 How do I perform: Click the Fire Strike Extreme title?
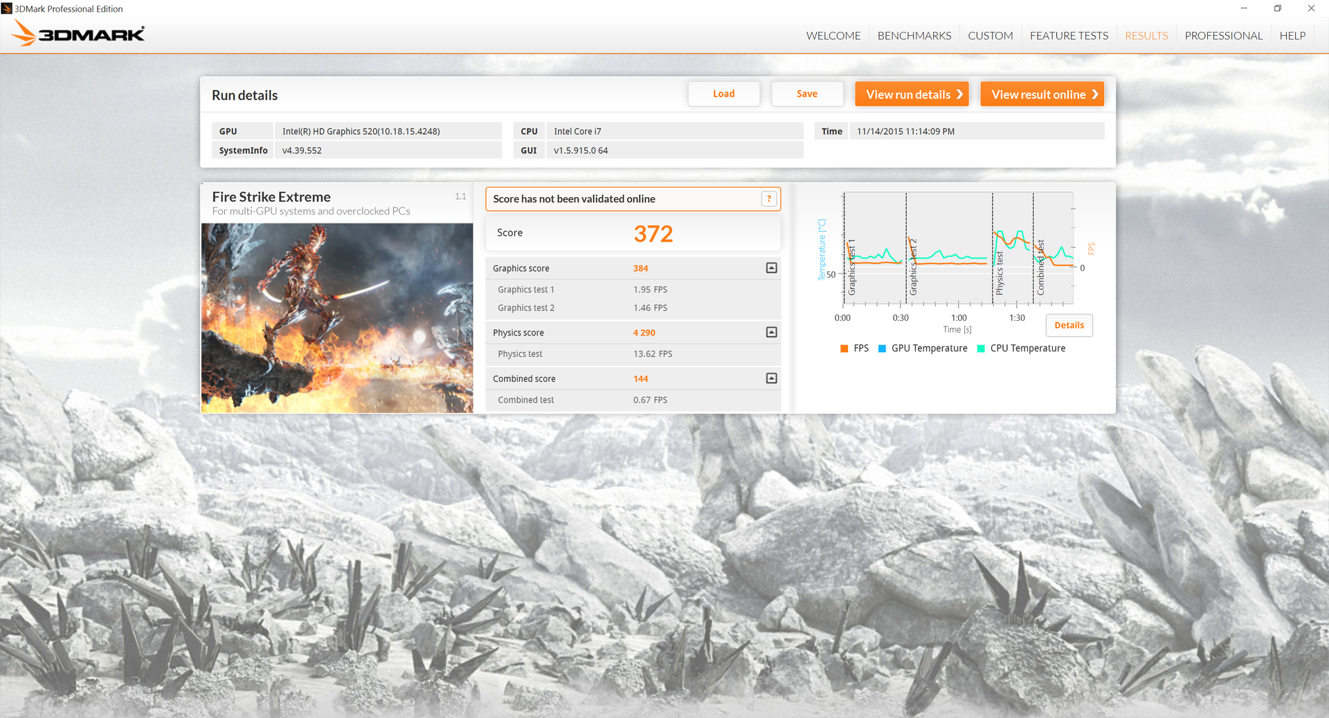coord(271,197)
